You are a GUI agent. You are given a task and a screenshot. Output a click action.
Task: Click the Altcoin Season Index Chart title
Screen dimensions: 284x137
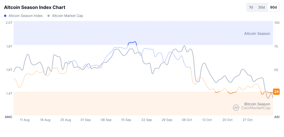(x=35, y=7)
